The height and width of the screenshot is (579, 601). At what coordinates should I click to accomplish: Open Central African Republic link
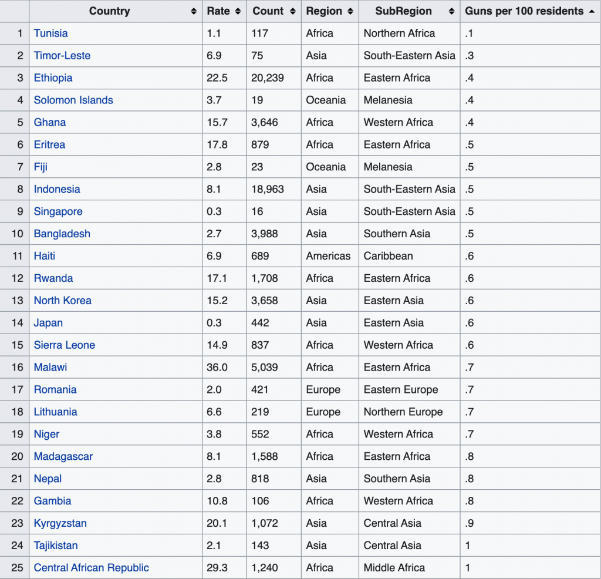click(x=91, y=568)
